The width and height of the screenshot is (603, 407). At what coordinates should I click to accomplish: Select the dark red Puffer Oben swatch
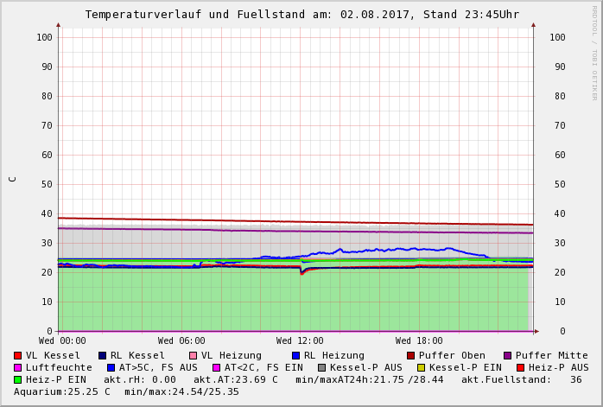pos(411,355)
